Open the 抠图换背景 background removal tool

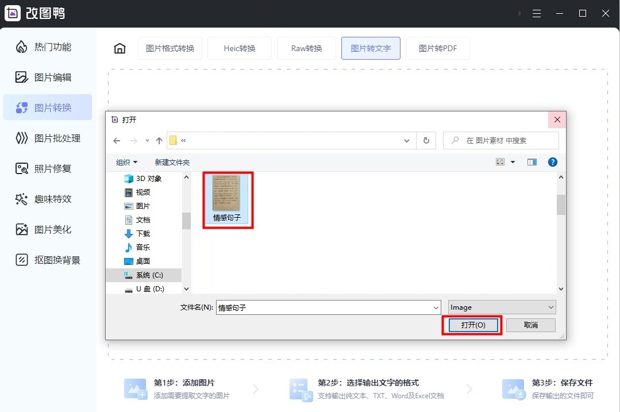point(51,260)
